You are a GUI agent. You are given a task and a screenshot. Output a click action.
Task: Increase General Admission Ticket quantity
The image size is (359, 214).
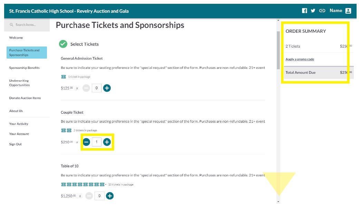tap(107, 88)
